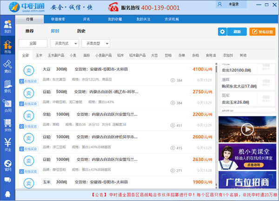Screen dimensions: 279x201
Task: Select the 玉米 category filter
Action: (x=39, y=55)
